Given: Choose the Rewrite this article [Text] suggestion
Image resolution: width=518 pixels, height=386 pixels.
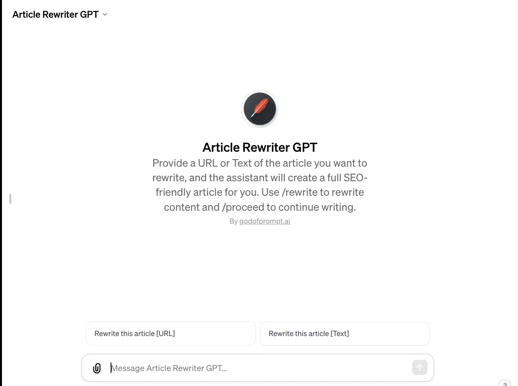Looking at the screenshot, I should point(345,333).
